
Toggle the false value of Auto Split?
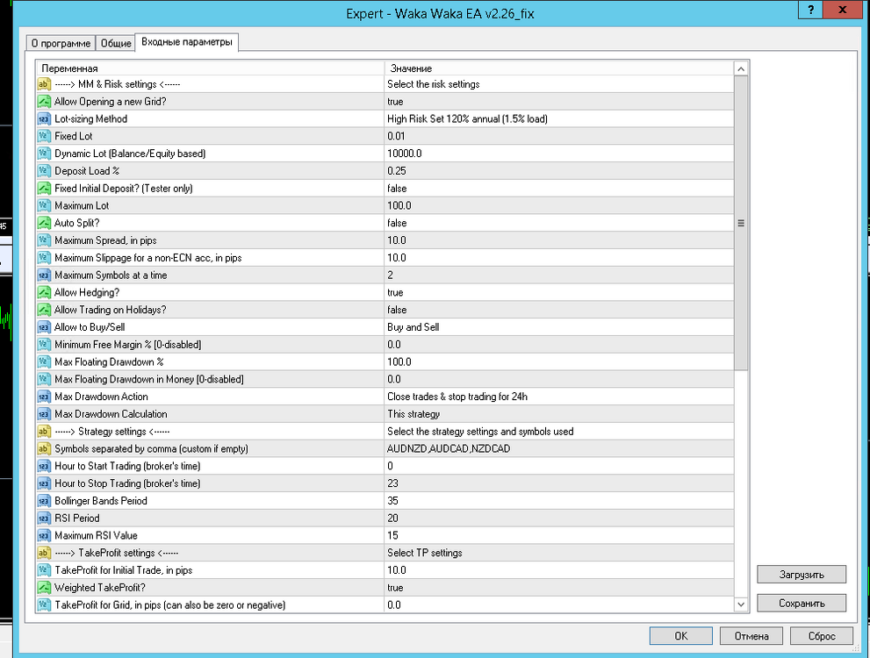coord(558,223)
